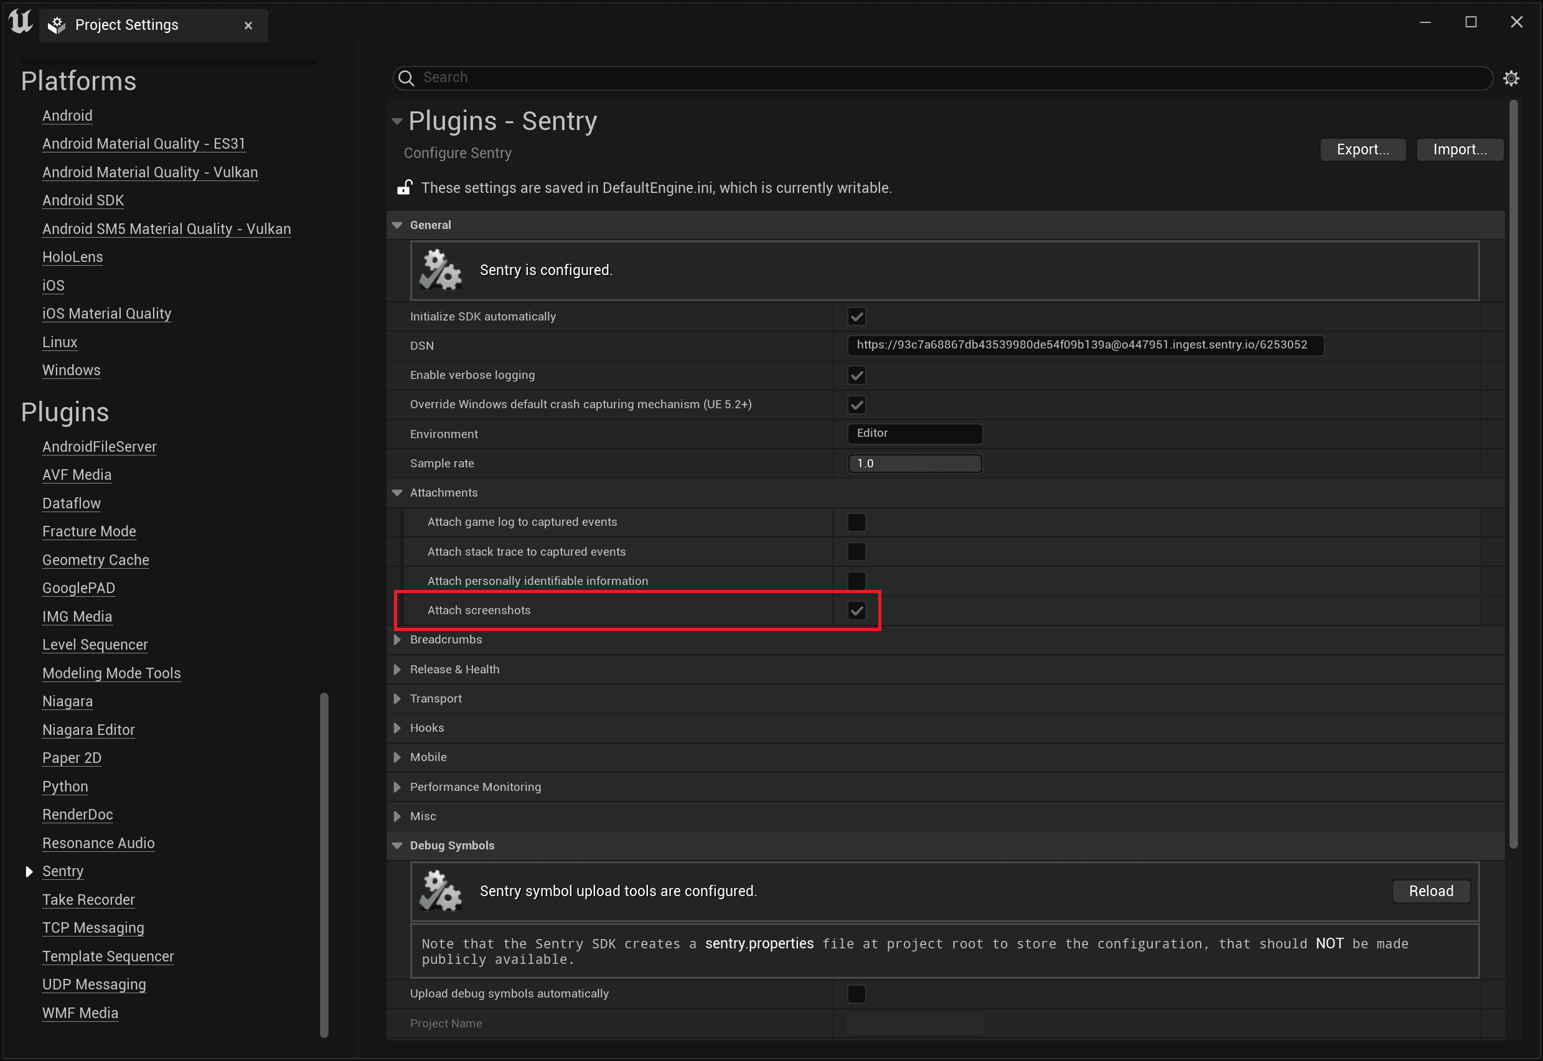Image resolution: width=1543 pixels, height=1061 pixels.
Task: Click the Project Settings tab icon
Action: click(56, 24)
